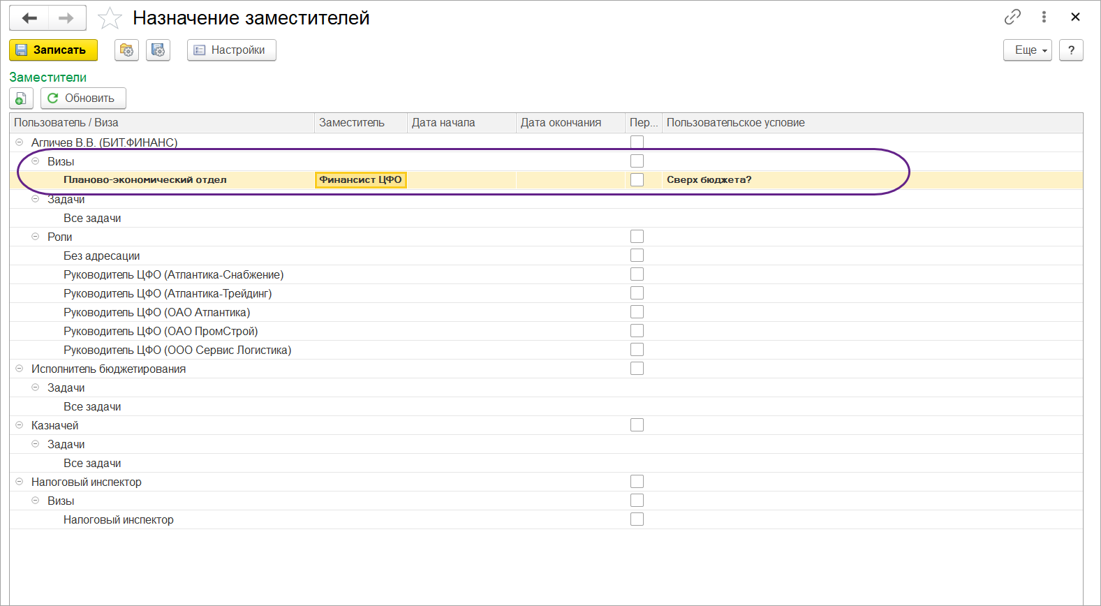Select Все задачи under Исполнитель бюджетирования

click(546, 406)
